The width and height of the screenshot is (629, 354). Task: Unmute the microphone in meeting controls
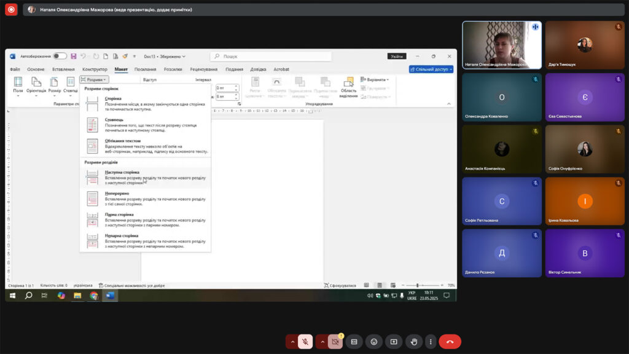coord(305,342)
